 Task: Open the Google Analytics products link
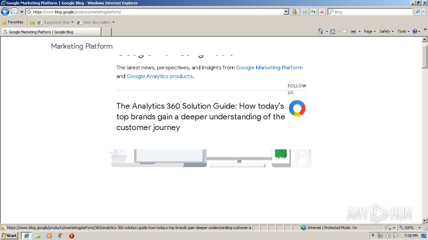159,76
